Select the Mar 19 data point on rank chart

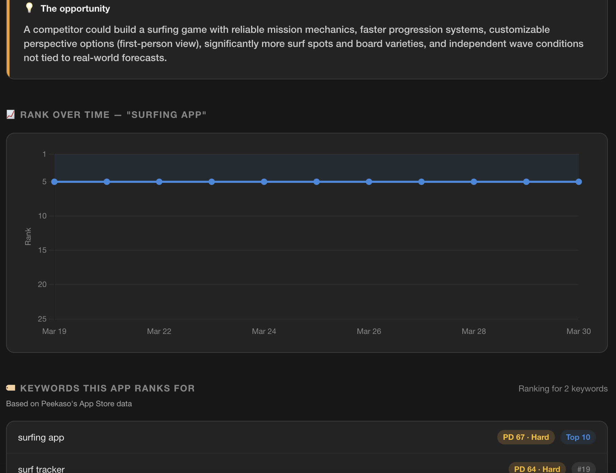point(54,182)
